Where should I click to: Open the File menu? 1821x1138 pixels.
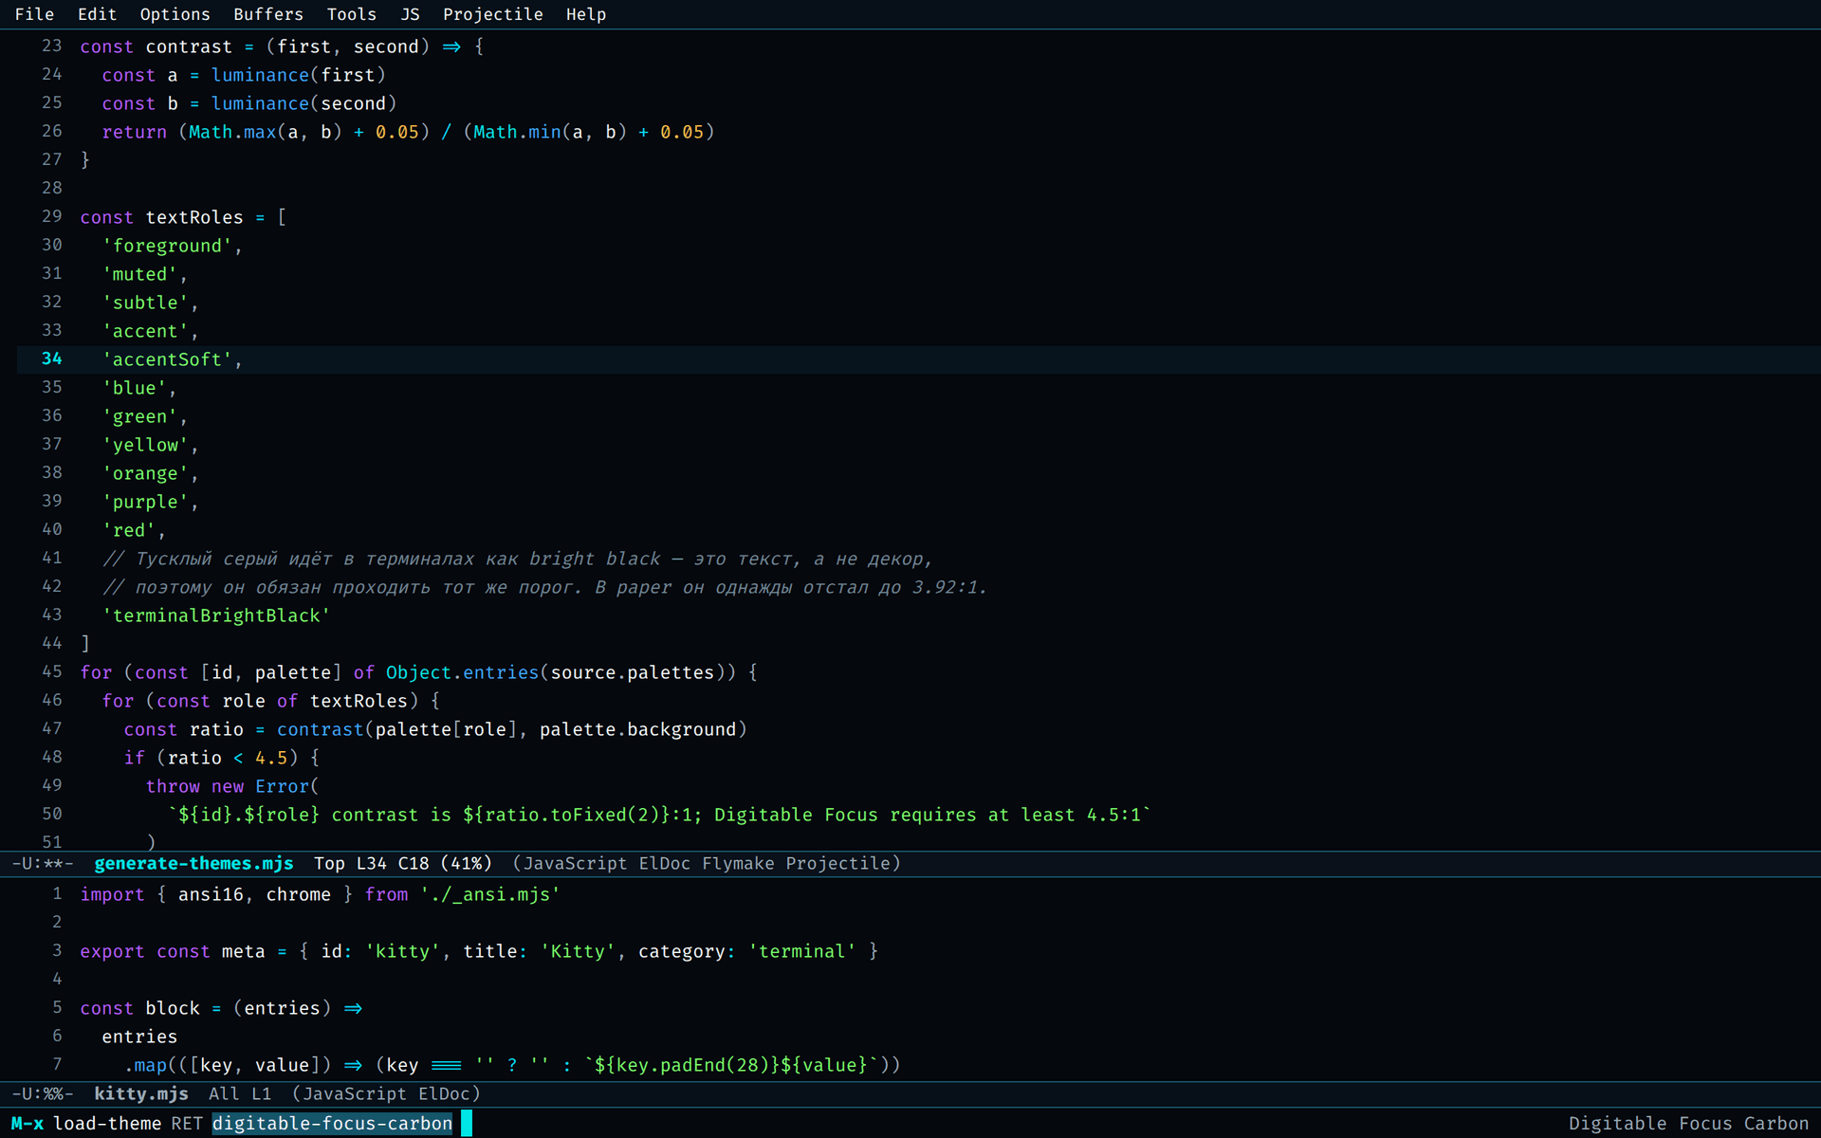[34, 14]
